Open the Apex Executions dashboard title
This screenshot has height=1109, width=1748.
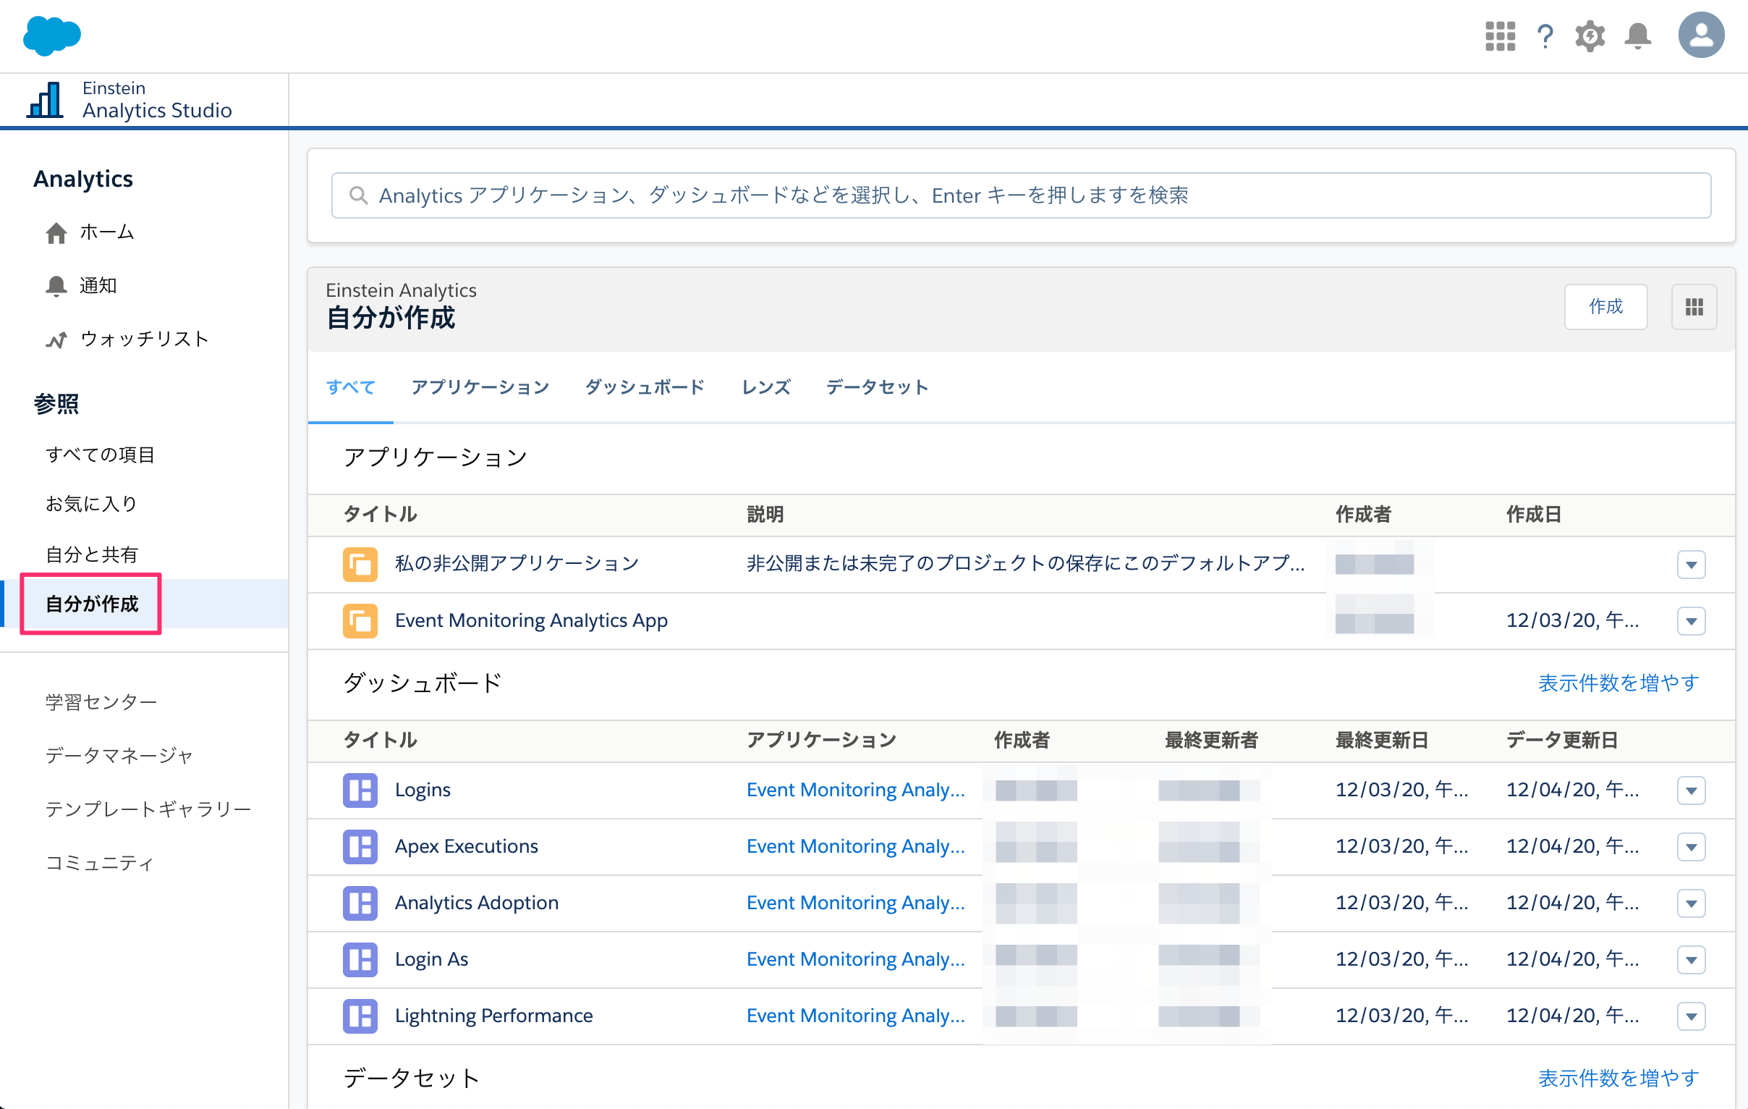(x=466, y=847)
